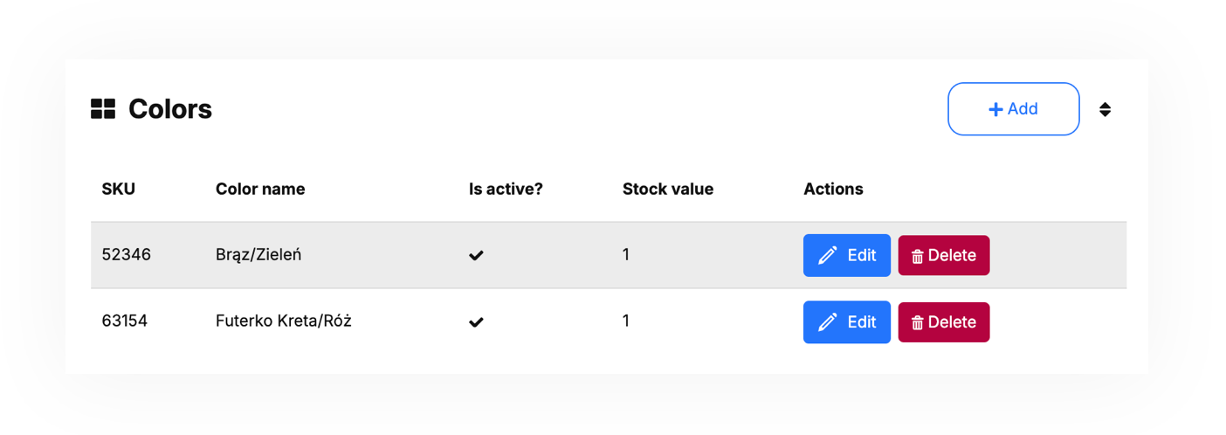Sort by SKU column header
The width and height of the screenshot is (1226, 435).
click(x=119, y=189)
